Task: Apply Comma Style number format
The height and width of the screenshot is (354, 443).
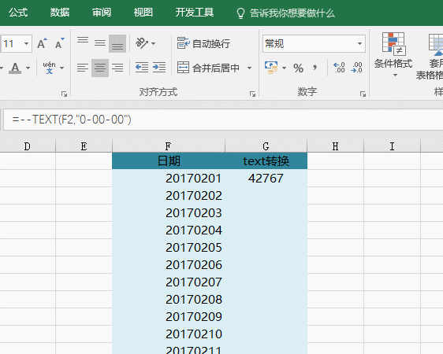Action: (315, 68)
